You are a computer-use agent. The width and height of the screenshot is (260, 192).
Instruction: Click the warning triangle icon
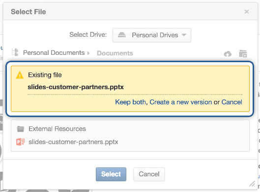click(20, 75)
